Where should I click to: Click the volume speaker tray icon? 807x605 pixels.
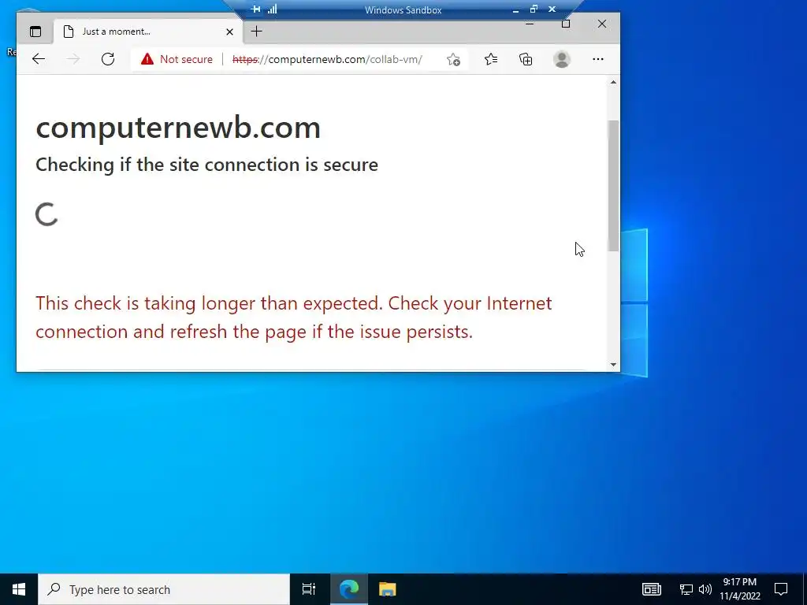point(705,589)
